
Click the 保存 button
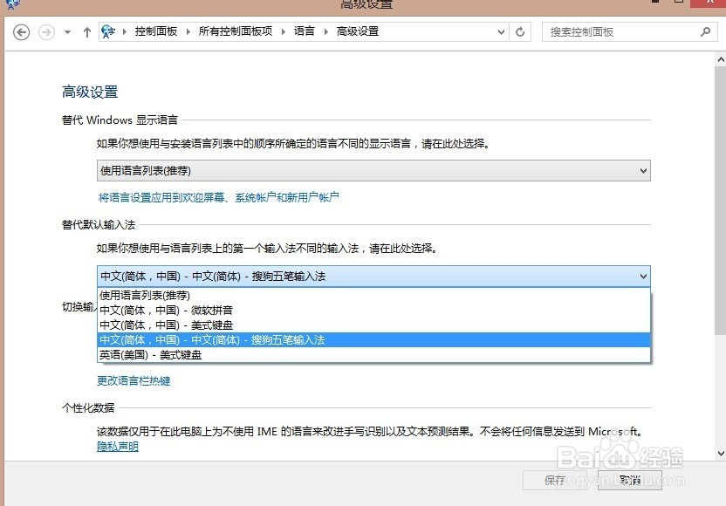[555, 481]
